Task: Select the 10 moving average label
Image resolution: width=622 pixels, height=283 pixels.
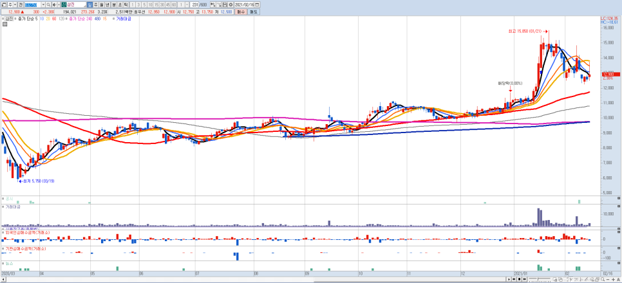Action: click(42, 19)
